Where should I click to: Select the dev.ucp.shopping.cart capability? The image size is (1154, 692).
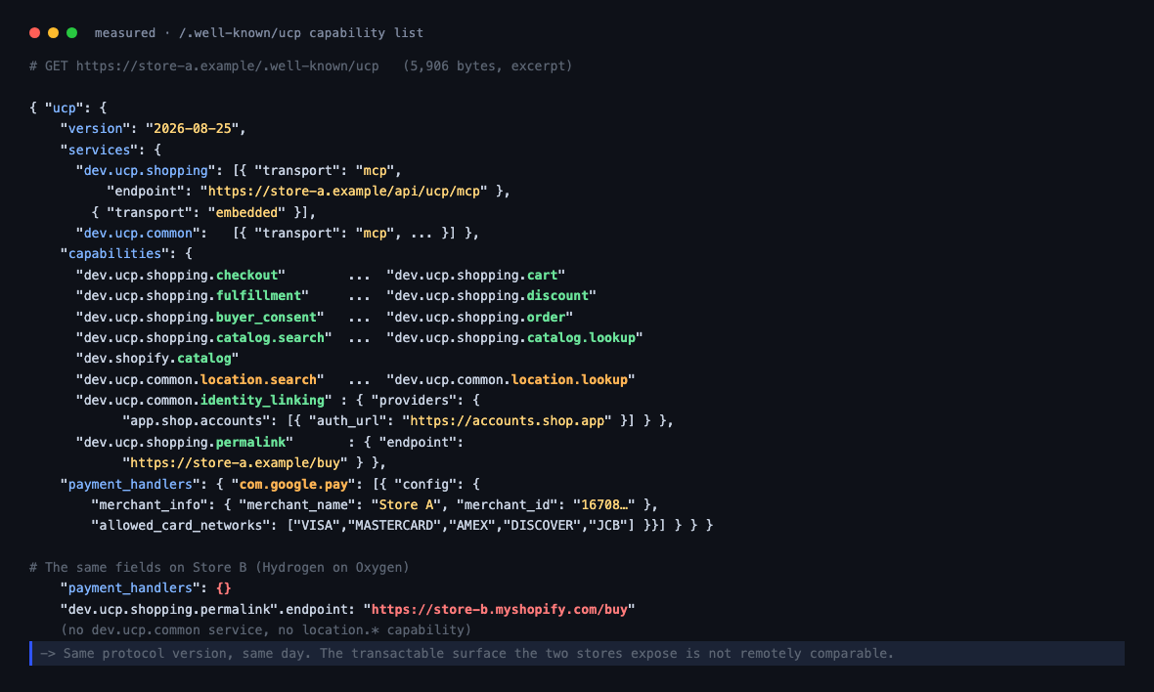[x=475, y=275]
